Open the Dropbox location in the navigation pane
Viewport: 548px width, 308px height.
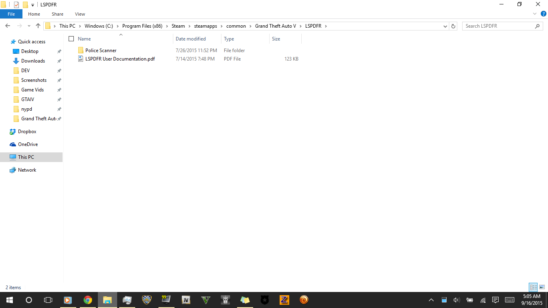[x=27, y=132]
